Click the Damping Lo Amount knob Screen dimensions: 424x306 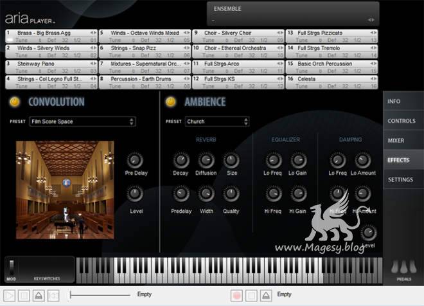362,160
